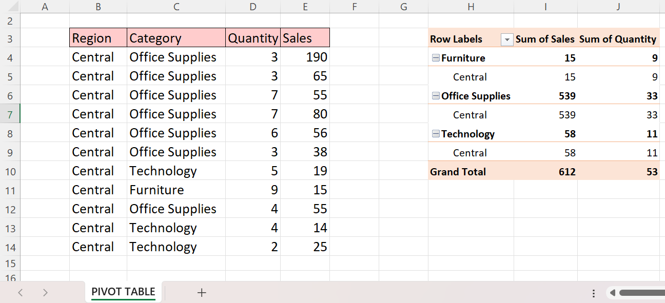Select column H by its header
Viewport: 665px width, 303px height.
click(x=471, y=7)
